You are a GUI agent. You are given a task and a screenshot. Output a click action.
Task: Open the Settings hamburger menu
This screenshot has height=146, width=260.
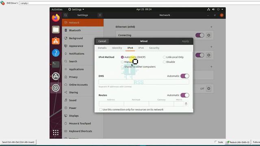coord(100,15)
